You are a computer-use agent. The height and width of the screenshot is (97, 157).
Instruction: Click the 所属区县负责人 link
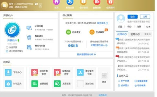(x=99, y=45)
